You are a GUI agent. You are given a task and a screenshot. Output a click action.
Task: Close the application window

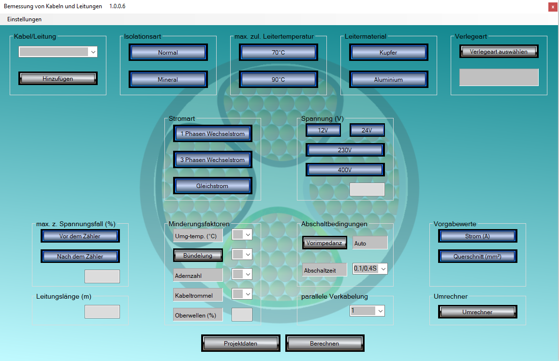tap(552, 7)
